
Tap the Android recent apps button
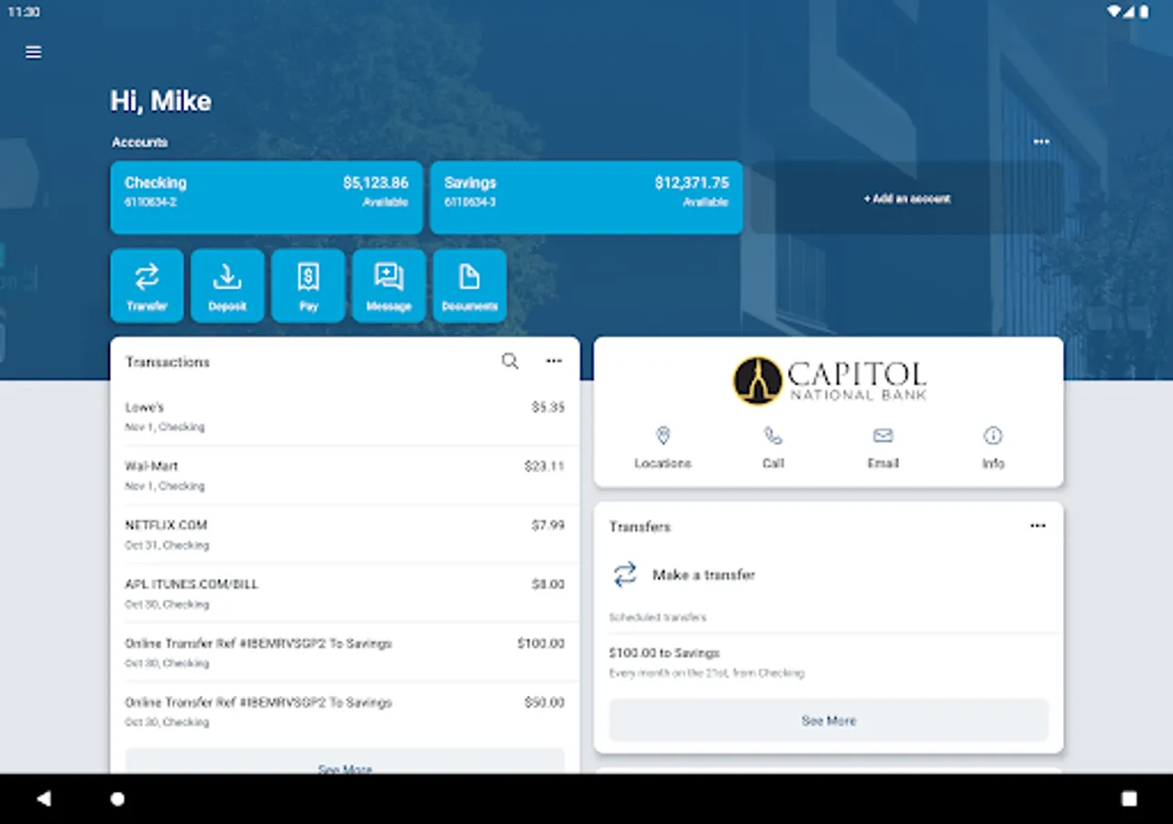1129,799
